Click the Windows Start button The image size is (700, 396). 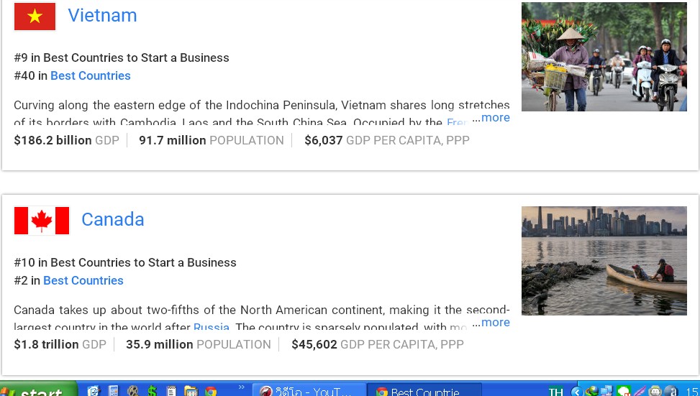point(37,391)
